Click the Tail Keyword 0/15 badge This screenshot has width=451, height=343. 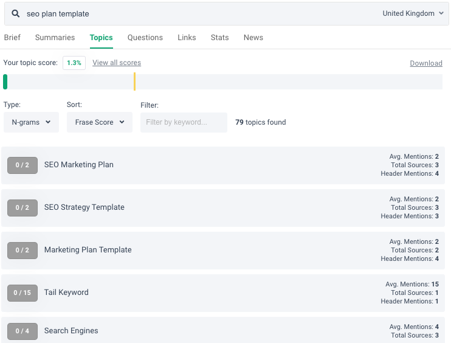[22, 293]
